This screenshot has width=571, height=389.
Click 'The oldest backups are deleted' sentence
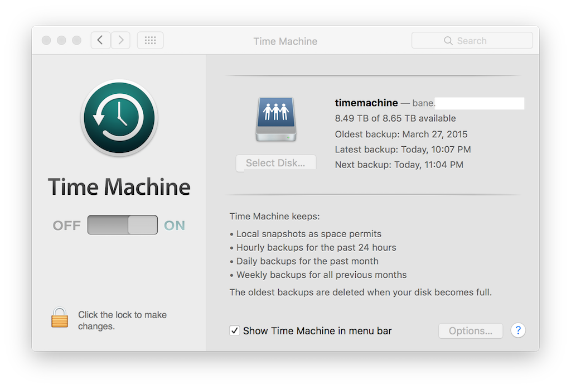tap(361, 292)
